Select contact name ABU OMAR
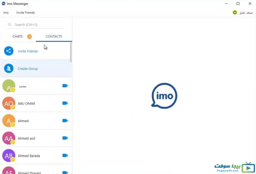Image resolution: width=256 pixels, height=174 pixels. tap(26, 104)
